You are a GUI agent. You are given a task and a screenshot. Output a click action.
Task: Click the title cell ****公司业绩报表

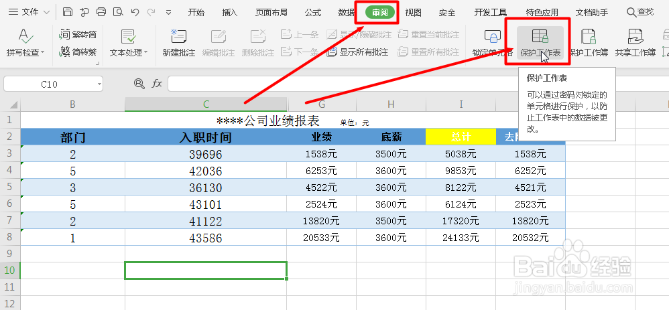tap(268, 121)
